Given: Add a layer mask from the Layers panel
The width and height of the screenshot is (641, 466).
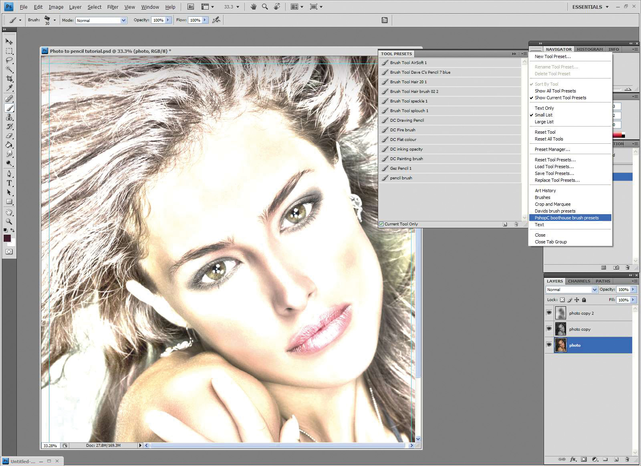Looking at the screenshot, I should tap(584, 459).
